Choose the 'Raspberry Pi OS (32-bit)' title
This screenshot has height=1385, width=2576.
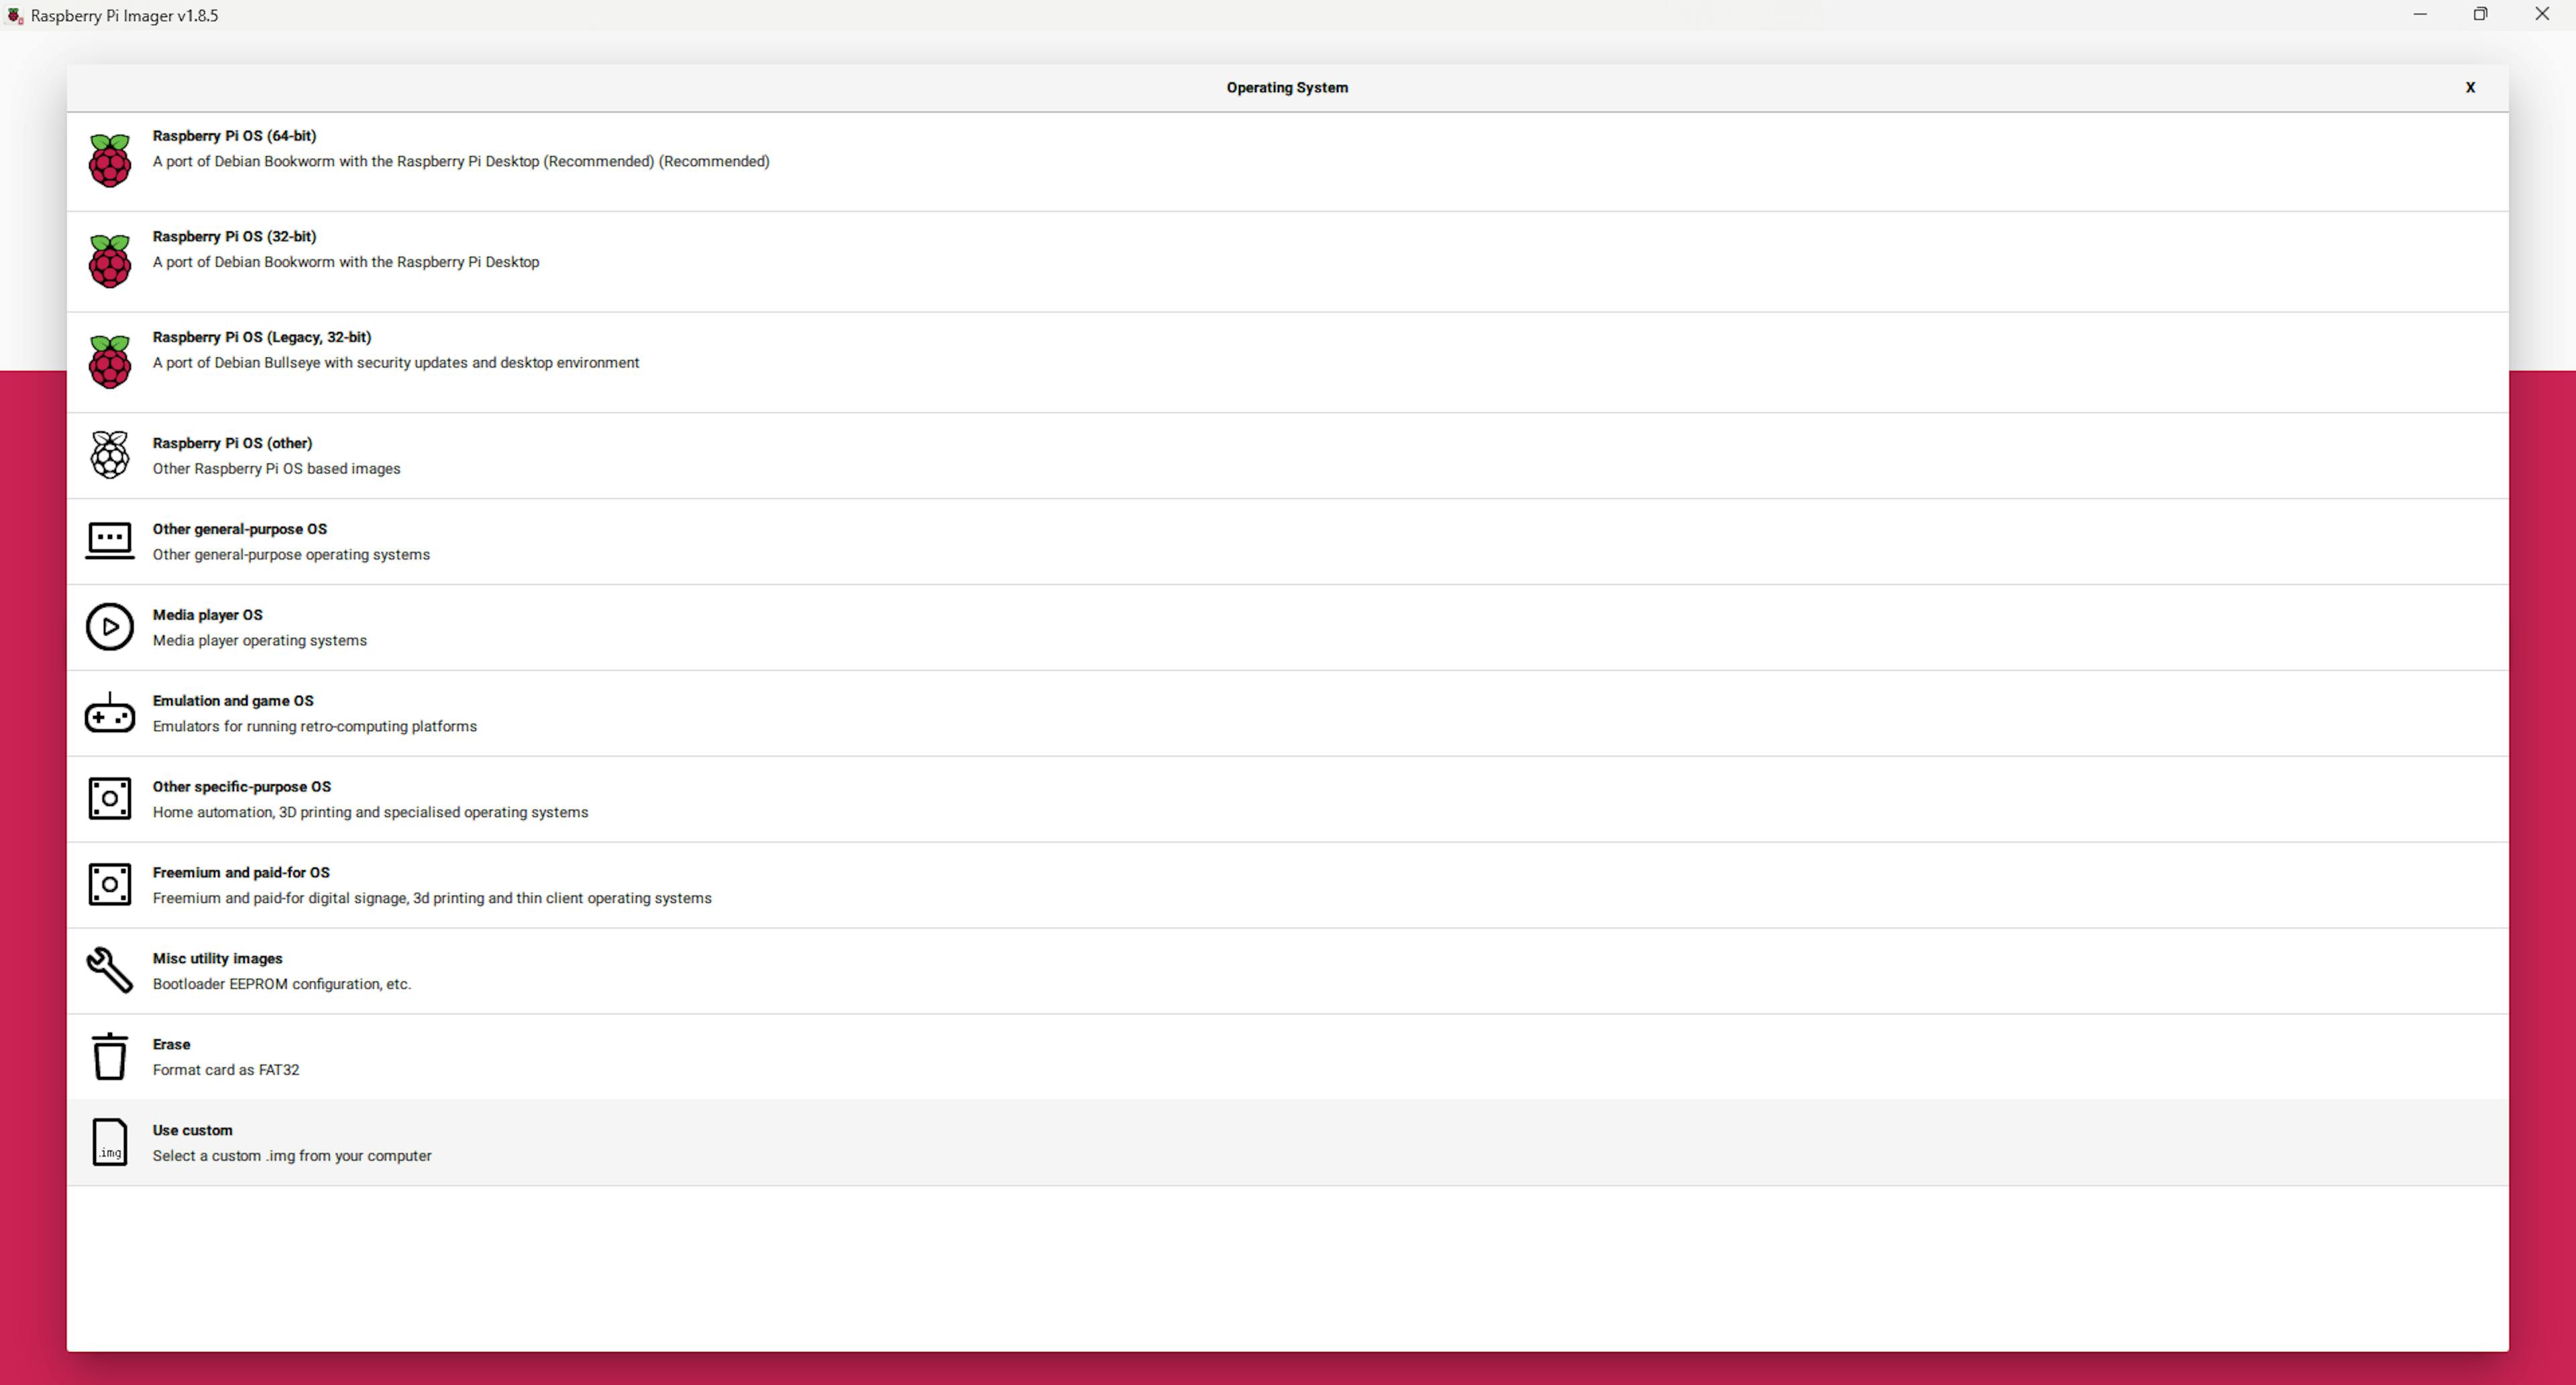click(234, 237)
